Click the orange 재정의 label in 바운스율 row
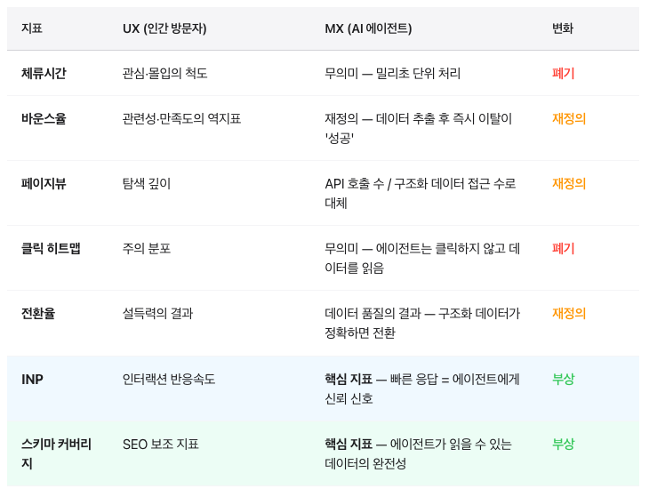649x497 pixels. point(569,118)
